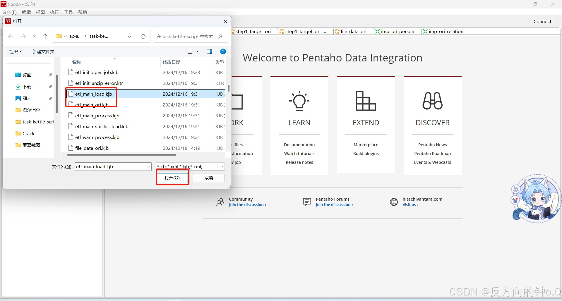562x301 pixels.
Task: Click the DISCOVER binoculars icon
Action: [x=432, y=101]
